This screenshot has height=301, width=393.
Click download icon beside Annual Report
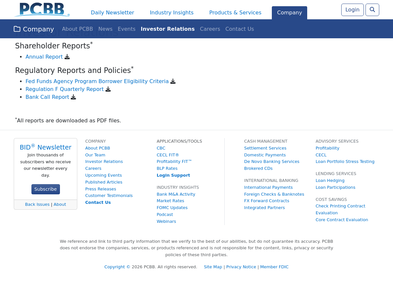67,57
